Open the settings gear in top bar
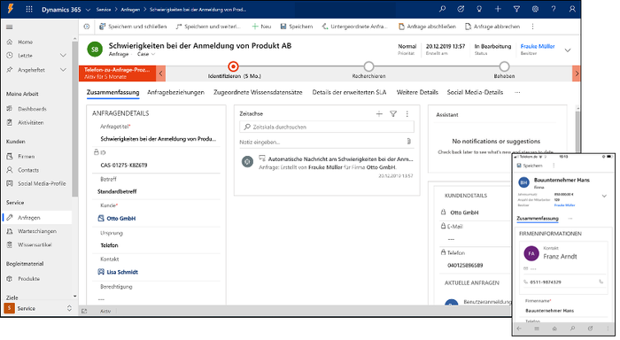This screenshot has width=620, height=340. (x=535, y=9)
